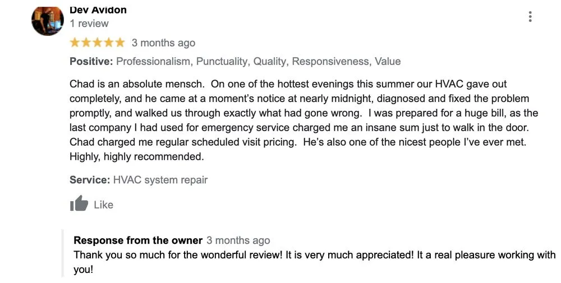Click the middle star of the rating
The height and width of the screenshot is (283, 561).
[98, 43]
